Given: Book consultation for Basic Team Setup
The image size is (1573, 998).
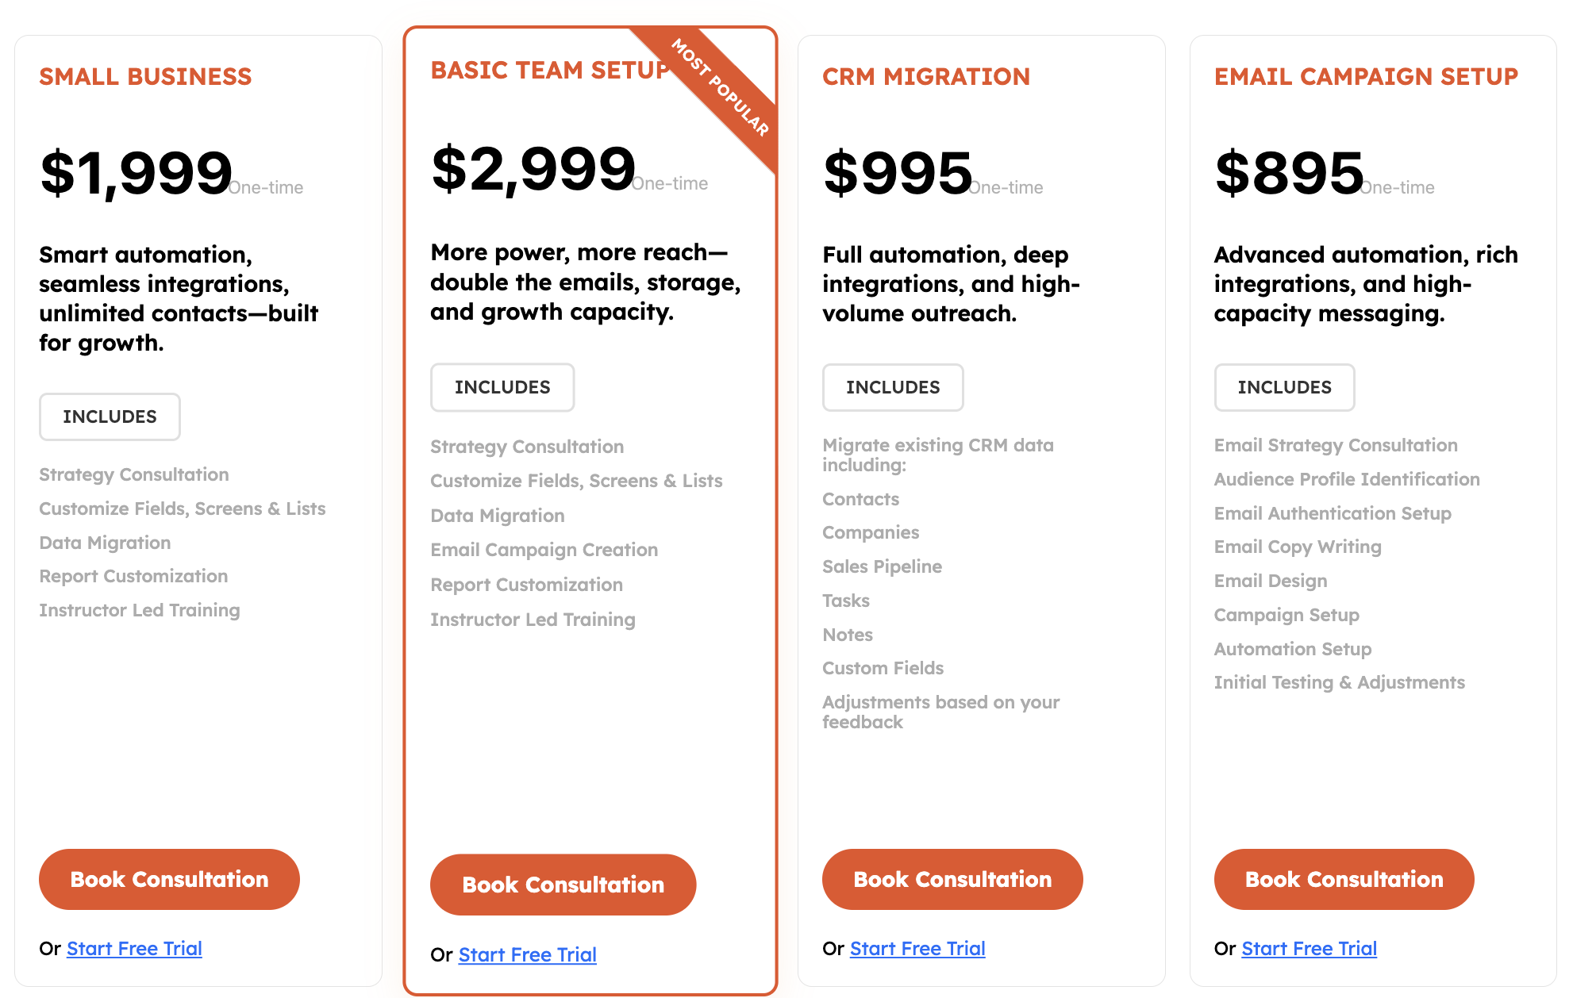Looking at the screenshot, I should point(563,885).
